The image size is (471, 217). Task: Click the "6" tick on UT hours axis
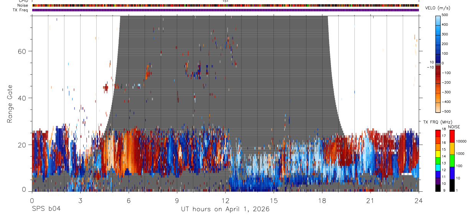(x=128, y=200)
